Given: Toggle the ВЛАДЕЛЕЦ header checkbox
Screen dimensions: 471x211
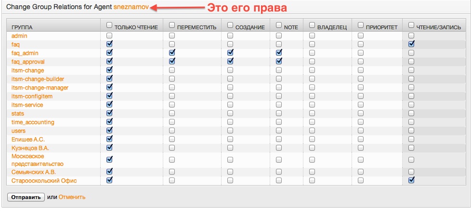Looking at the screenshot, I should [312, 25].
